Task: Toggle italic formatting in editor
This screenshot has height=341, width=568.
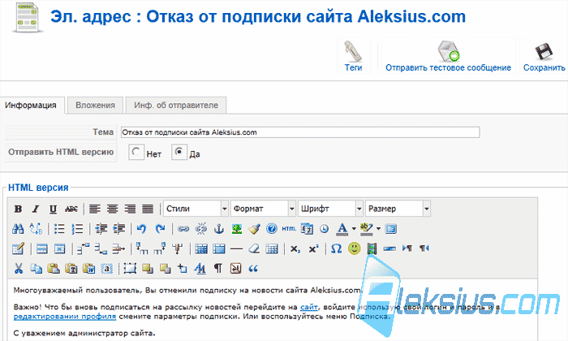Action: [x=36, y=209]
